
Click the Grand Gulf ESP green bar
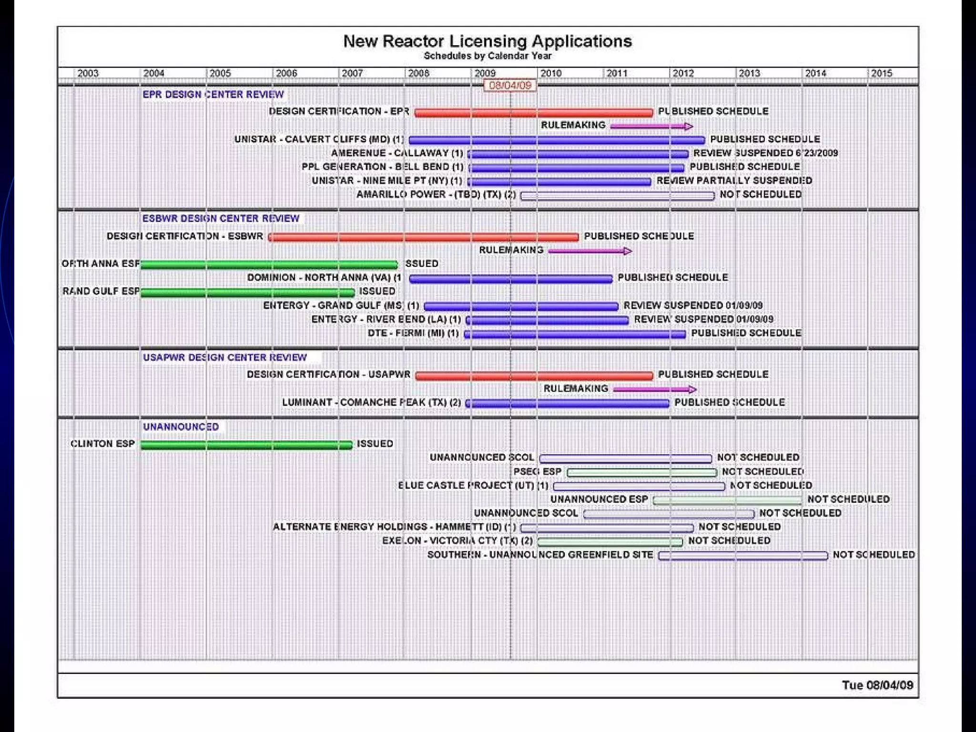247,292
